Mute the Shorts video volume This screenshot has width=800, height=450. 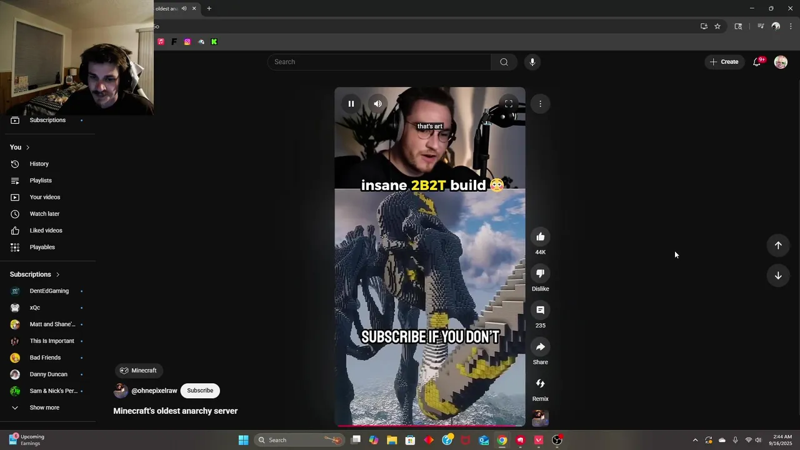coord(377,104)
